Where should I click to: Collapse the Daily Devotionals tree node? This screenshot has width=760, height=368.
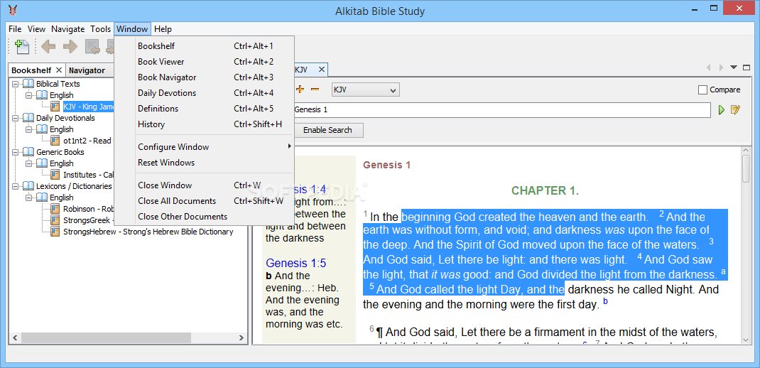[15, 118]
